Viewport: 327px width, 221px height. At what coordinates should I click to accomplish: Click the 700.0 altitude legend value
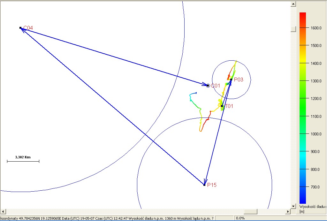coord(315,187)
